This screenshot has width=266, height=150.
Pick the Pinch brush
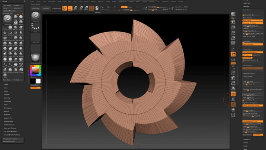click(x=5, y=49)
